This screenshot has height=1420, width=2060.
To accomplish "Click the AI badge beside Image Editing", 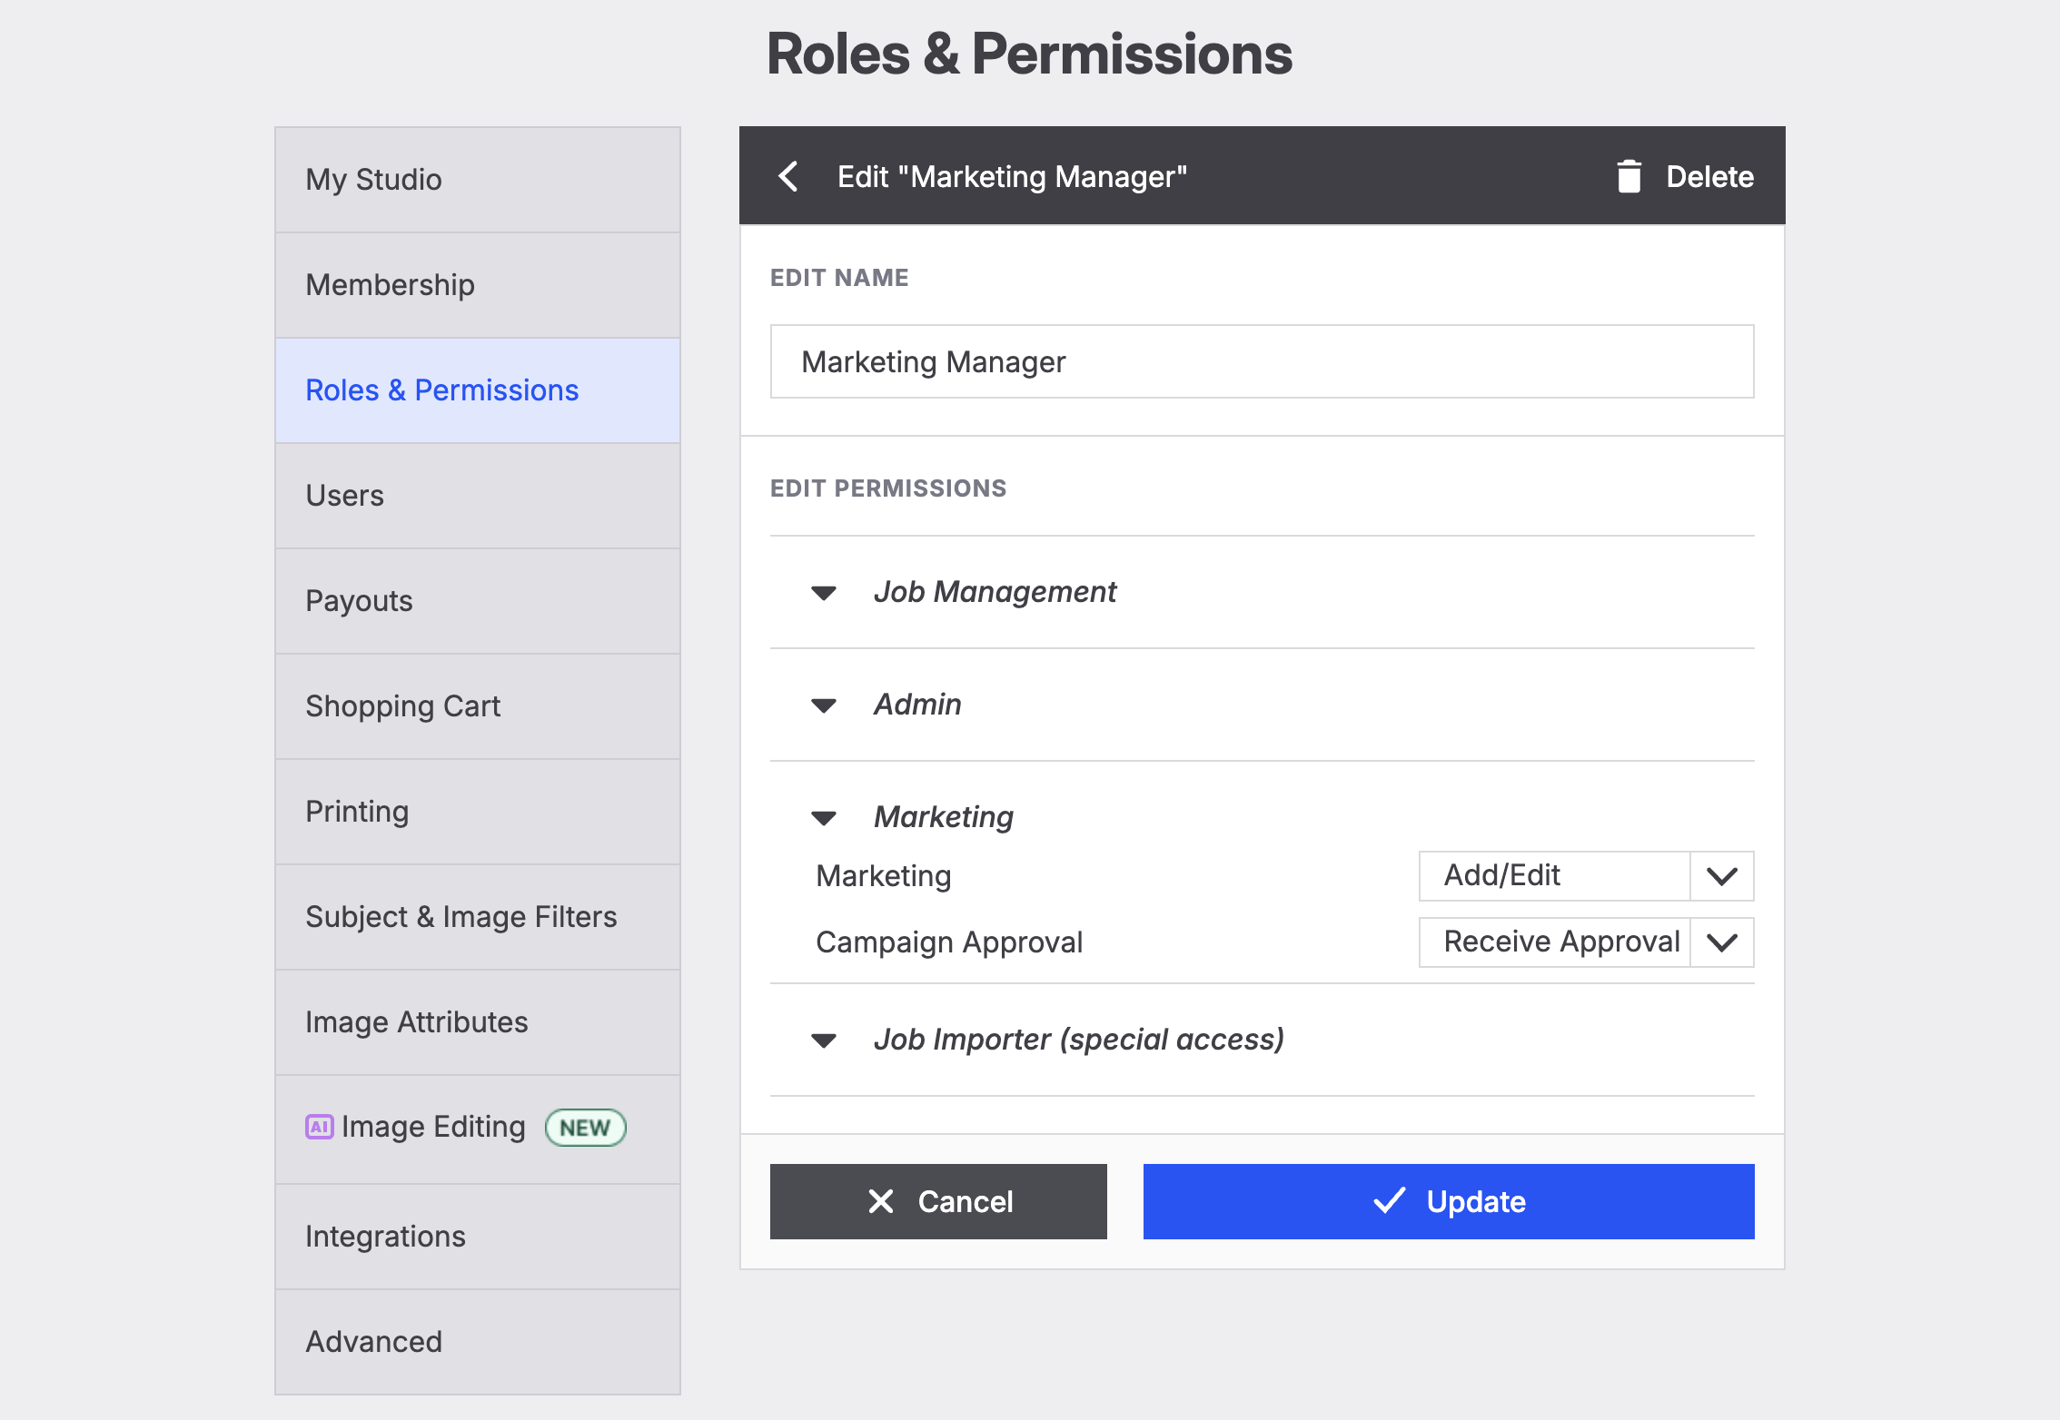I will (x=319, y=1127).
